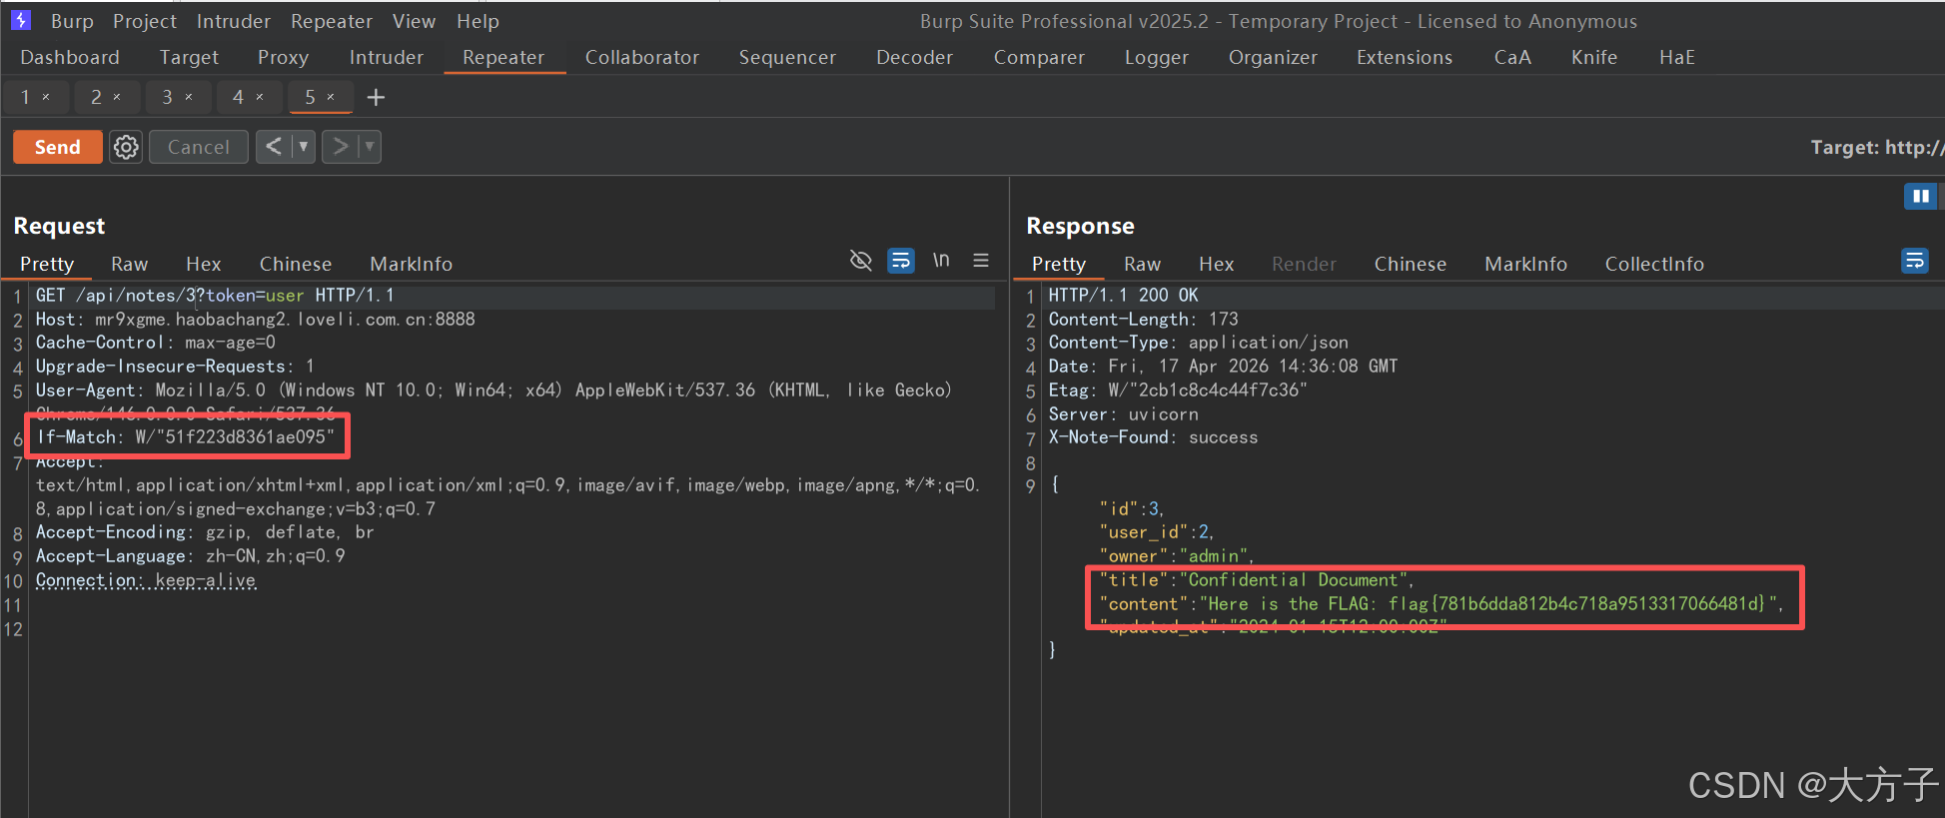Open the Project menu
The width and height of the screenshot is (1945, 818).
[x=145, y=21]
